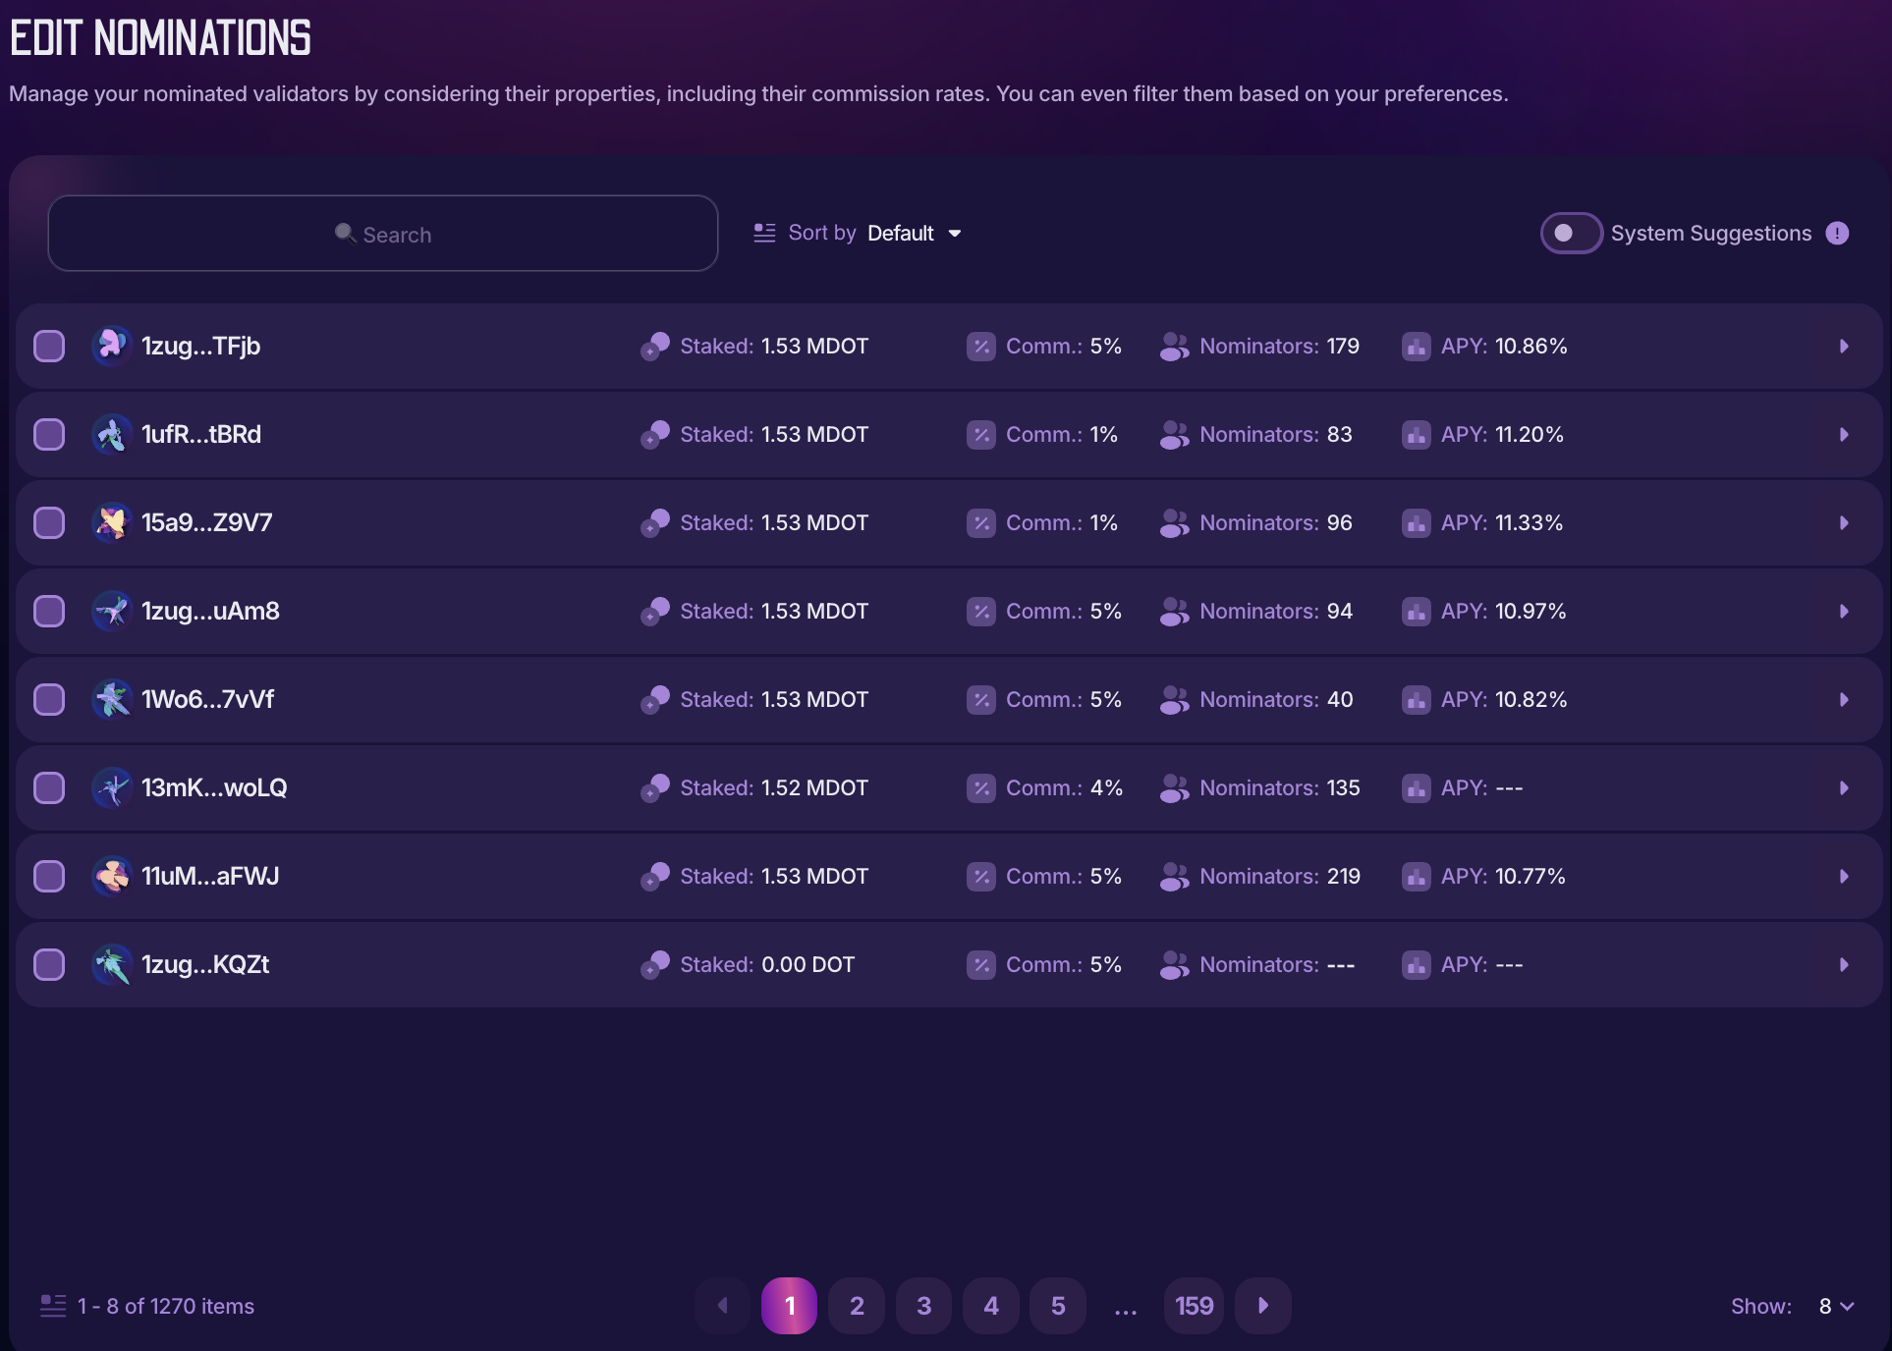Click the validator Search field
This screenshot has height=1351, width=1892.
tap(383, 234)
